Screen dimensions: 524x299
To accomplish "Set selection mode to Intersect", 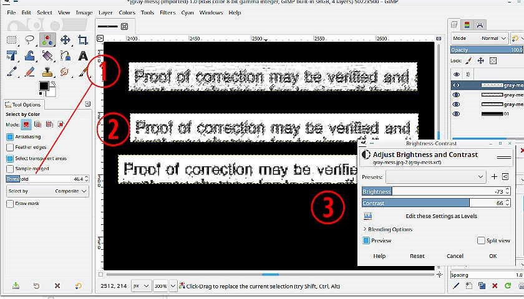I will click(61, 125).
